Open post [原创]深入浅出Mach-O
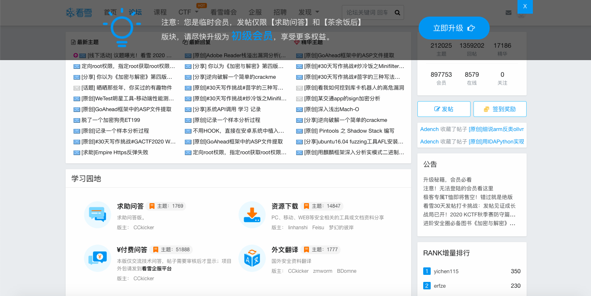 click(331, 109)
